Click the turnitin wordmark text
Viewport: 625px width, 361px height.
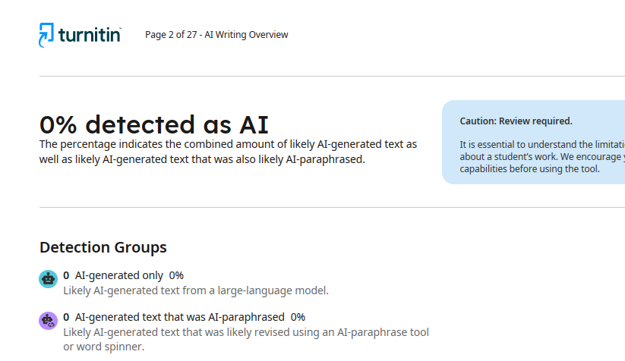(90, 35)
